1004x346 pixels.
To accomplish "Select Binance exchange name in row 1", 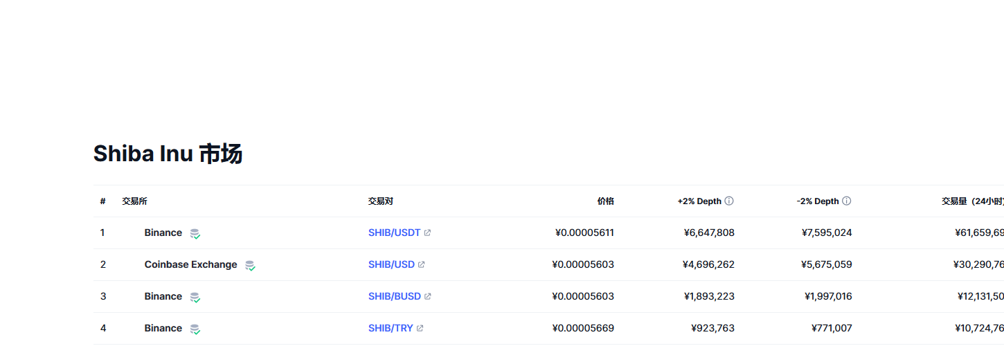I will pos(163,233).
